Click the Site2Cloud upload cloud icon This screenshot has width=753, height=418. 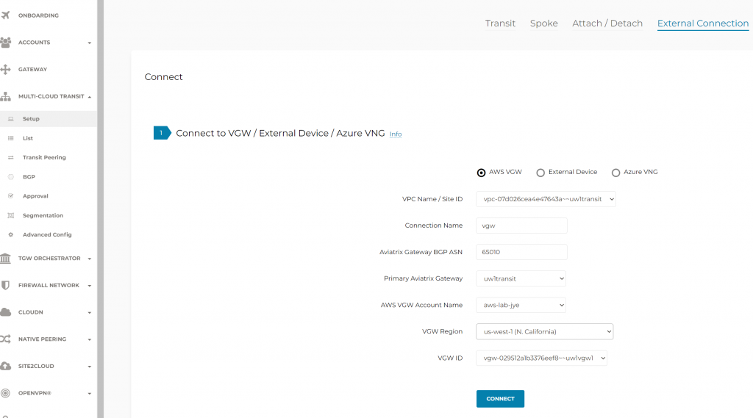coord(5,366)
